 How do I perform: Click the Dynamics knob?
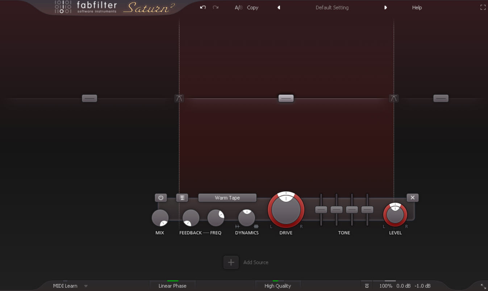247,218
